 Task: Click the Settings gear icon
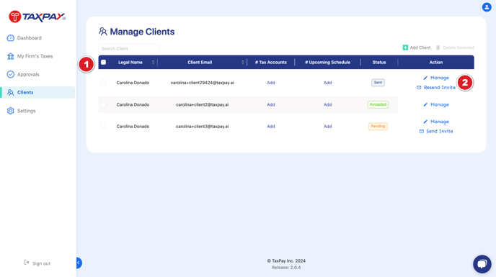(10, 111)
